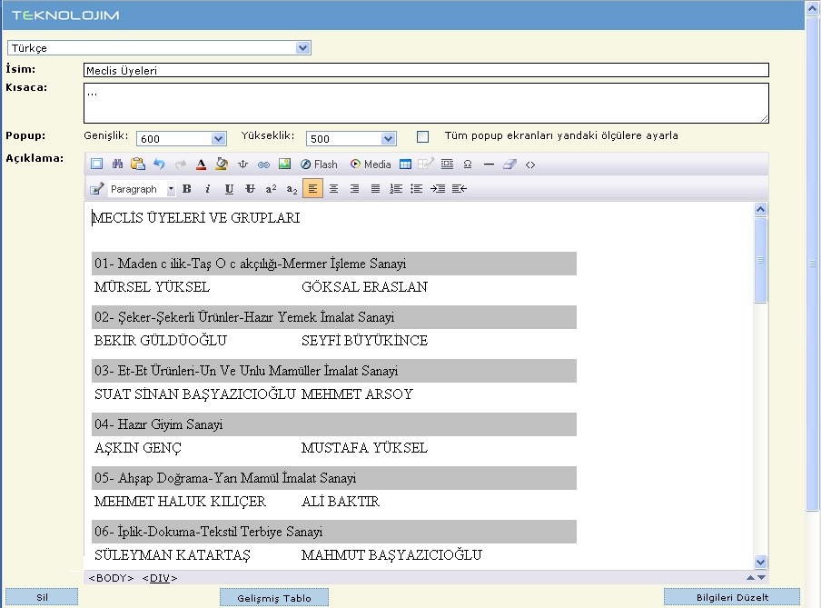The height and width of the screenshot is (608, 821).
Task: Click the editor's scroll-down arrow
Action: [x=761, y=562]
